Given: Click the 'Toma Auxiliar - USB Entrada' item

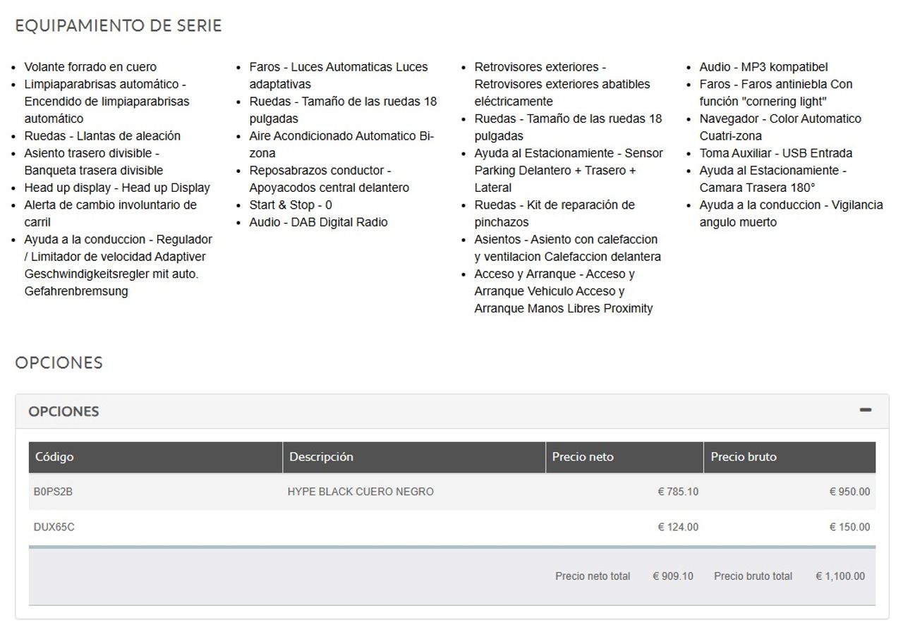Looking at the screenshot, I should click(775, 153).
